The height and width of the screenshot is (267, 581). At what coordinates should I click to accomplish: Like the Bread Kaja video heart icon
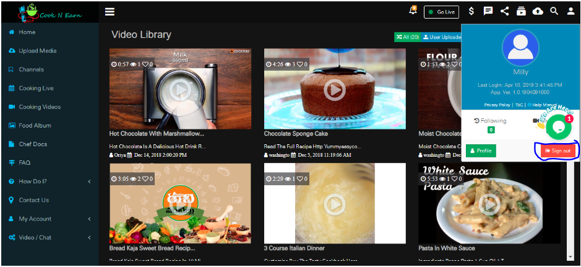pos(145,179)
